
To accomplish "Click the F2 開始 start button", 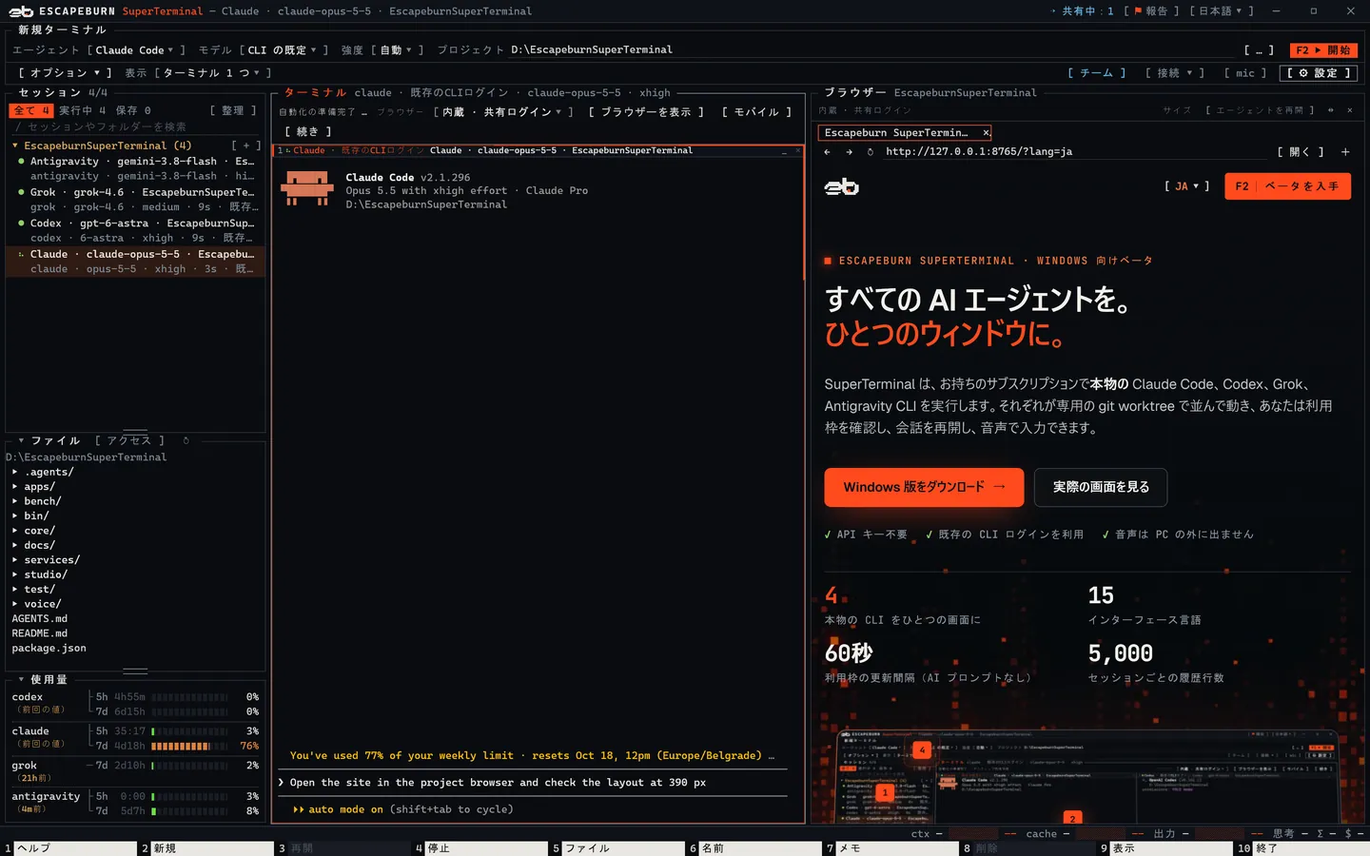I will (1323, 50).
